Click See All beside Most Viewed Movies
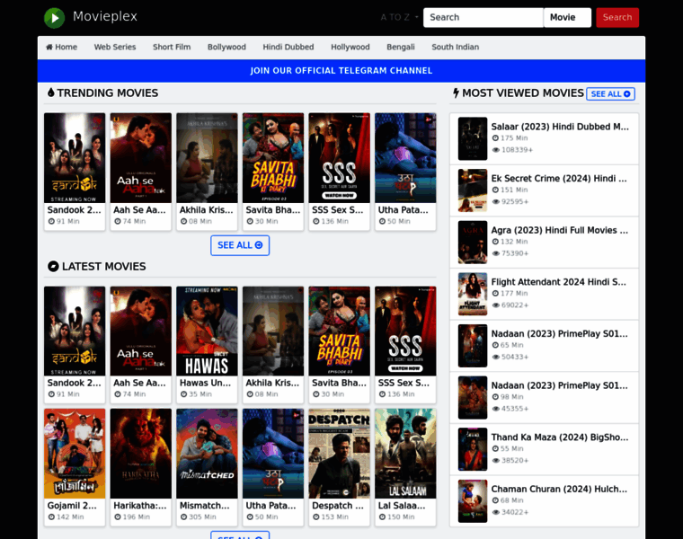Screen dimensions: 683x539 coord(610,93)
